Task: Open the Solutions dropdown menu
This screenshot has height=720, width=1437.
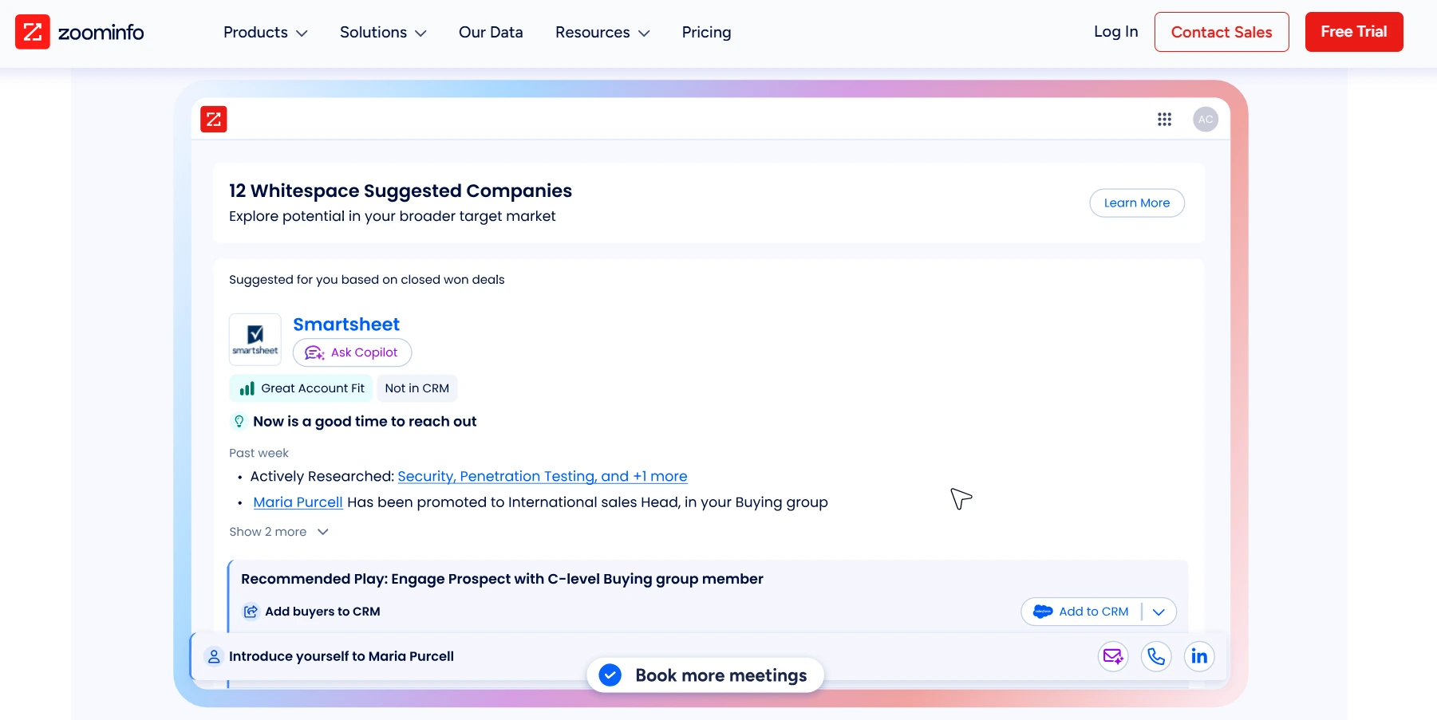Action: point(383,32)
